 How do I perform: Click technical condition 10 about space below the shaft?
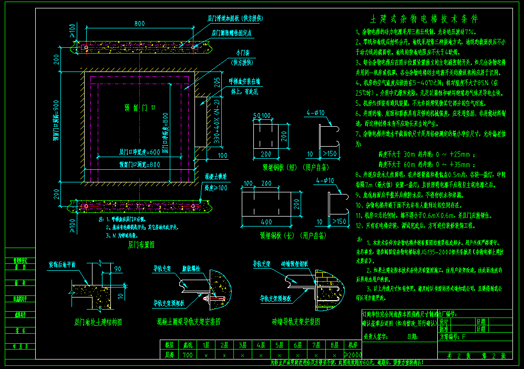pos(408,205)
